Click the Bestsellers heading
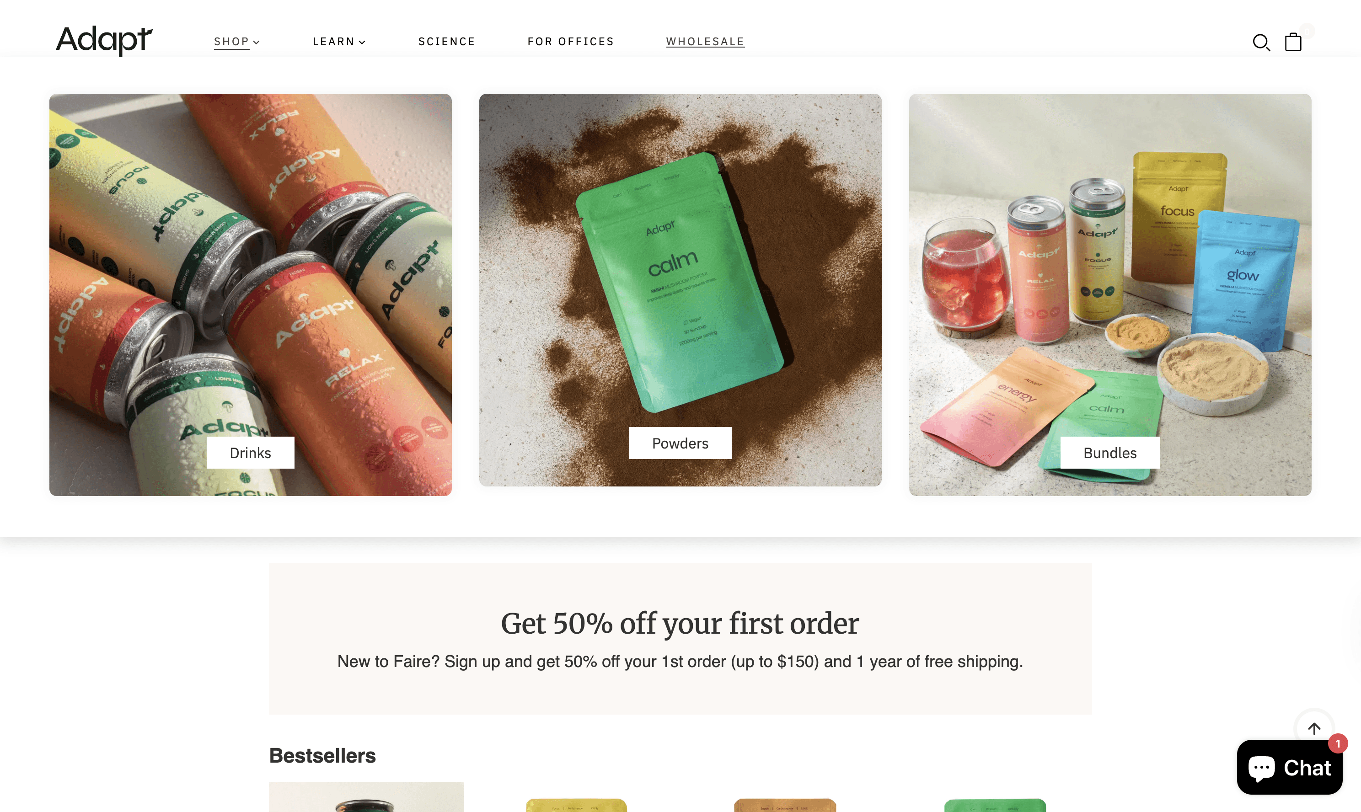The image size is (1361, 812). tap(322, 756)
